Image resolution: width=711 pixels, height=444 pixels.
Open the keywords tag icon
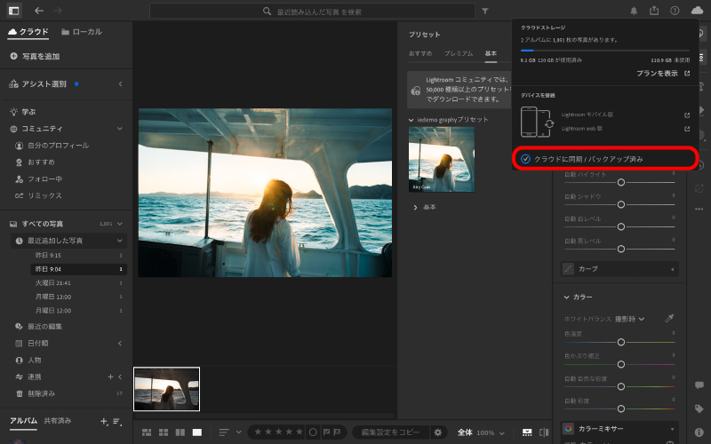(x=699, y=408)
